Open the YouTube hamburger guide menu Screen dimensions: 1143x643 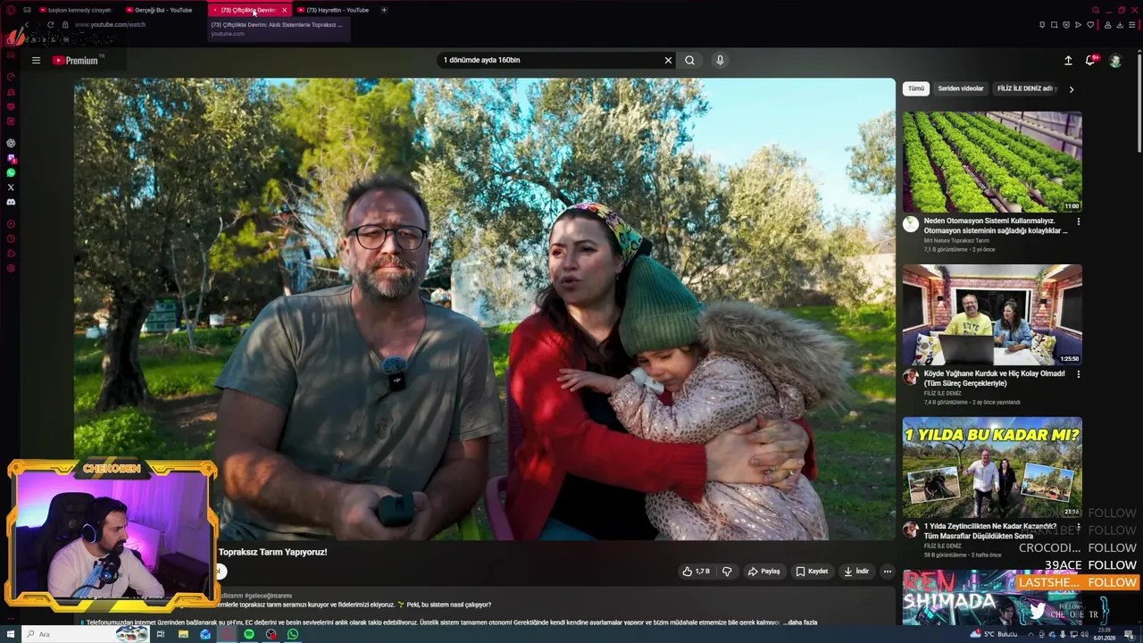(x=36, y=61)
